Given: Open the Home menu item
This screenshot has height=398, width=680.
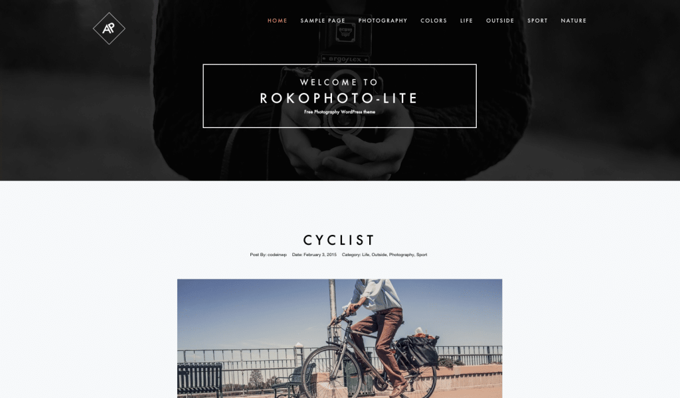Looking at the screenshot, I should (277, 21).
